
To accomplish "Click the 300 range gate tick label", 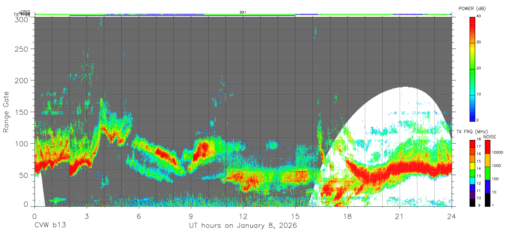I will click(22, 19).
